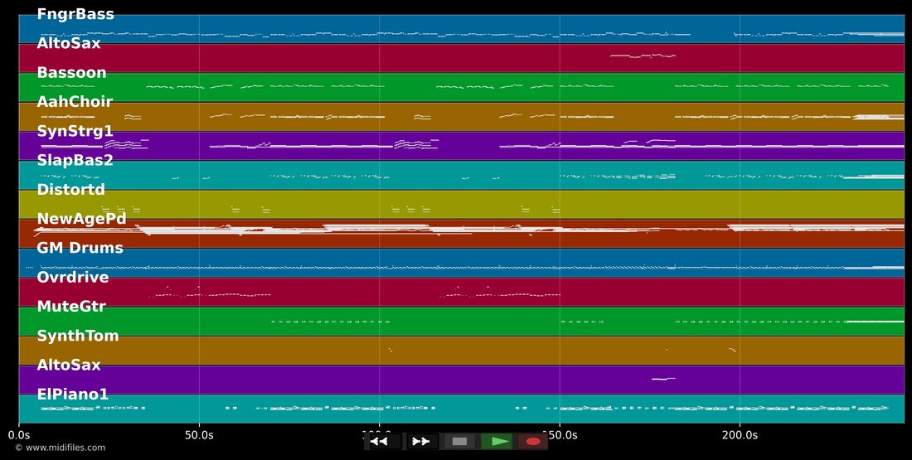Click the fast-forward button
Viewport: 912px width, 460px height.
421,442
